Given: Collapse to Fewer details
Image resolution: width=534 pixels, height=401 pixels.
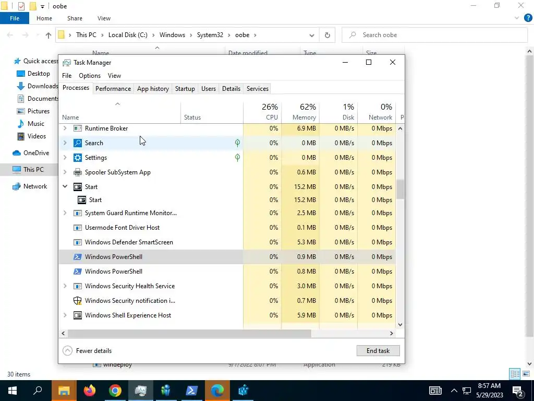Looking at the screenshot, I should (x=87, y=350).
